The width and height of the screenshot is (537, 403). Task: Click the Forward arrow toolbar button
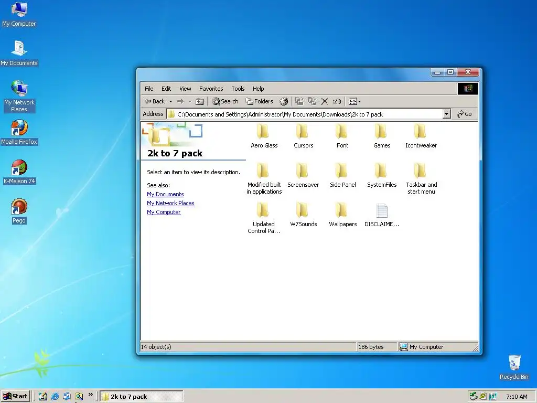(180, 101)
